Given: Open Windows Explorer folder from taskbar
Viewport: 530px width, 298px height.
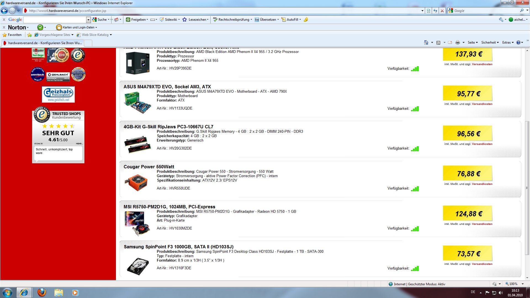Looking at the screenshot, I should pyautogui.click(x=59, y=292).
